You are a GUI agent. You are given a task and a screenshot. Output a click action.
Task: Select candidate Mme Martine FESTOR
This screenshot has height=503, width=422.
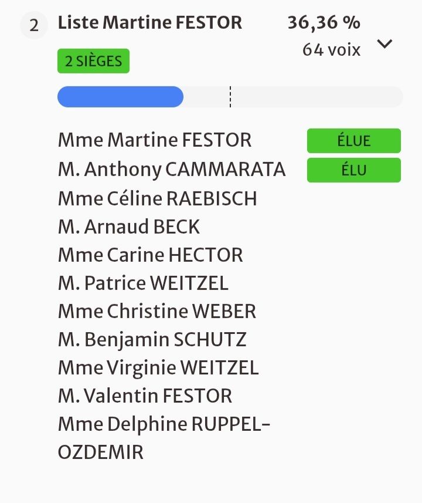click(155, 140)
